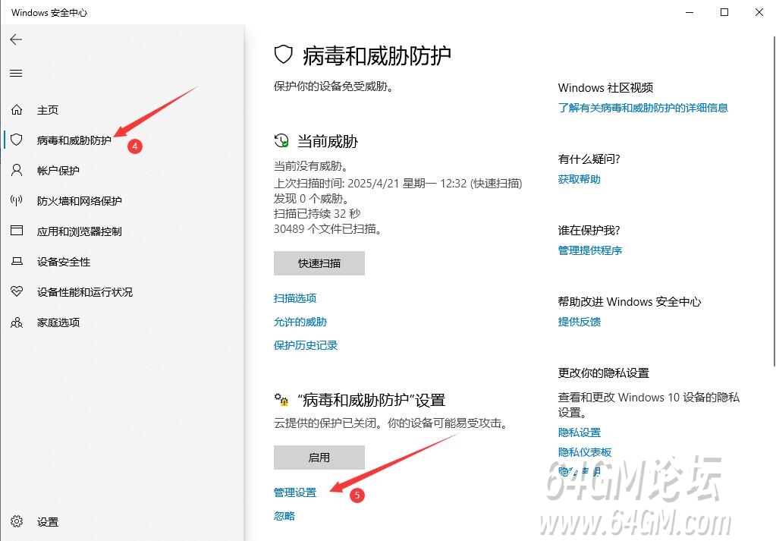Viewport: 776px width, 541px height.
Task: Click 获取帮助 link
Action: tap(579, 178)
